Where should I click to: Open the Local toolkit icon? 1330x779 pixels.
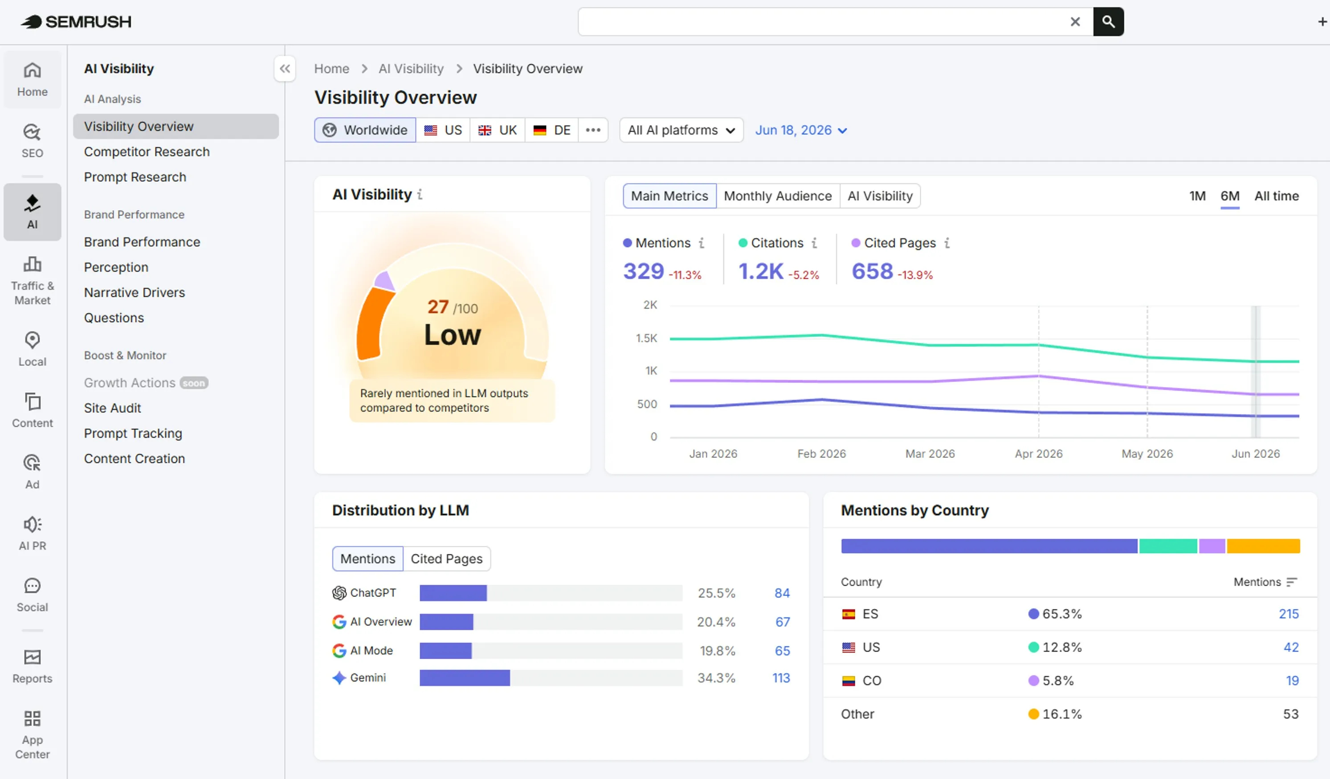(x=32, y=349)
